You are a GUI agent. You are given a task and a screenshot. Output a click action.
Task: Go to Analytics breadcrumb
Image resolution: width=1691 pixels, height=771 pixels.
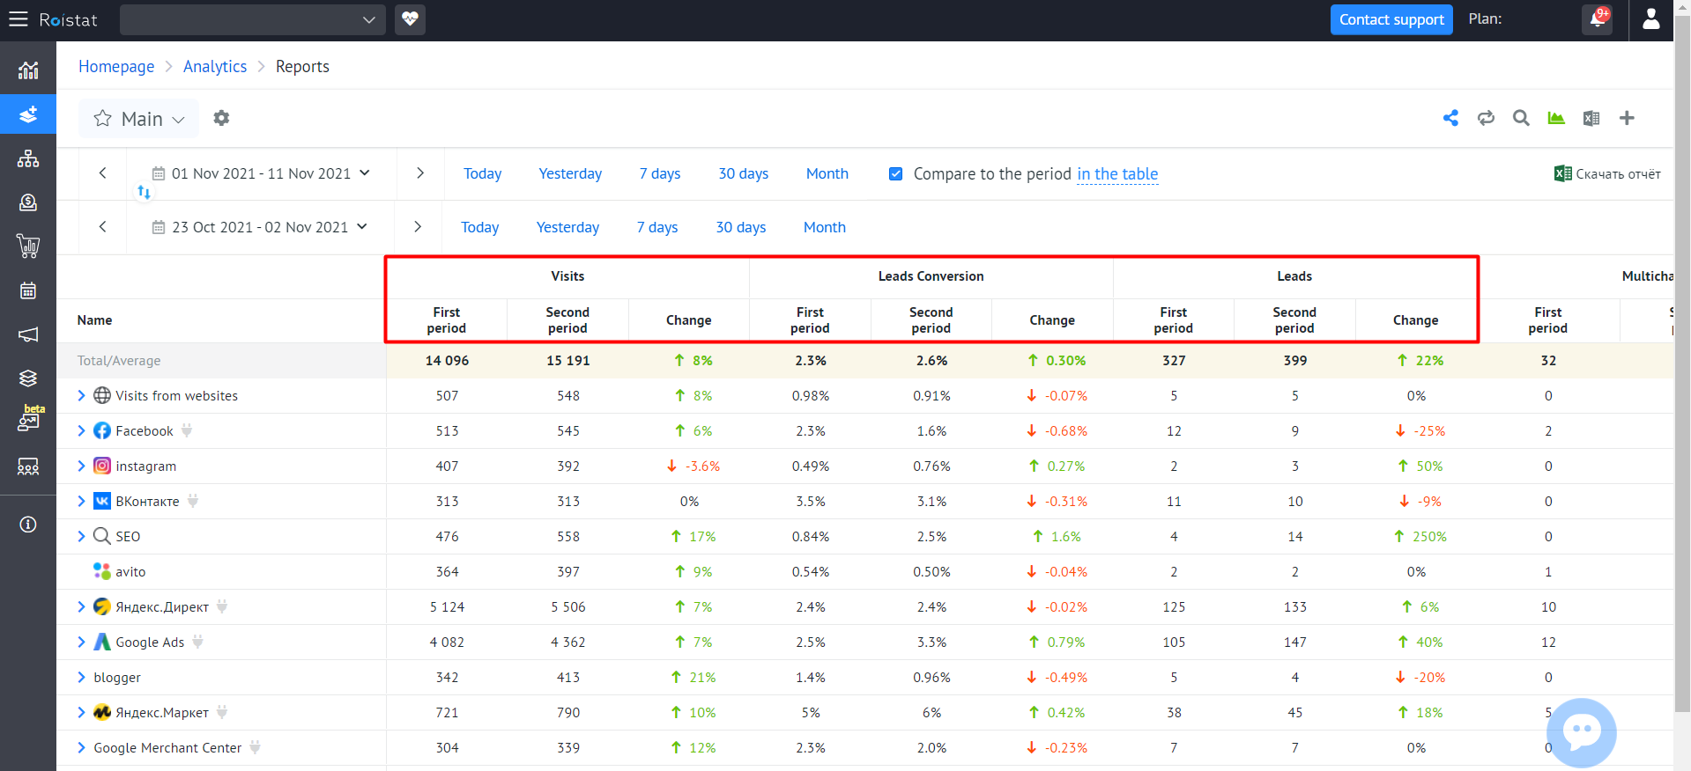(215, 67)
